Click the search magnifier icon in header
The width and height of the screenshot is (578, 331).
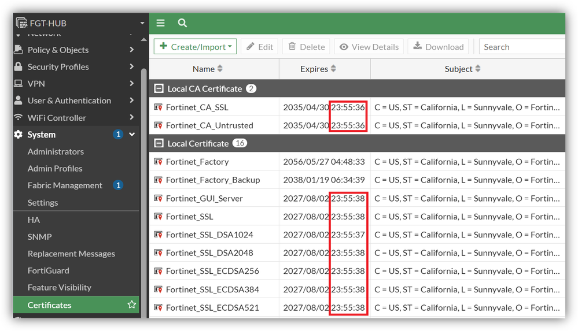pos(182,23)
